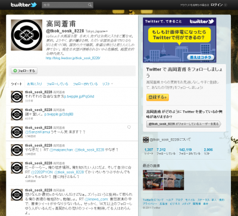
Task: Open the ヘルプ footer link
Action: coord(170,200)
